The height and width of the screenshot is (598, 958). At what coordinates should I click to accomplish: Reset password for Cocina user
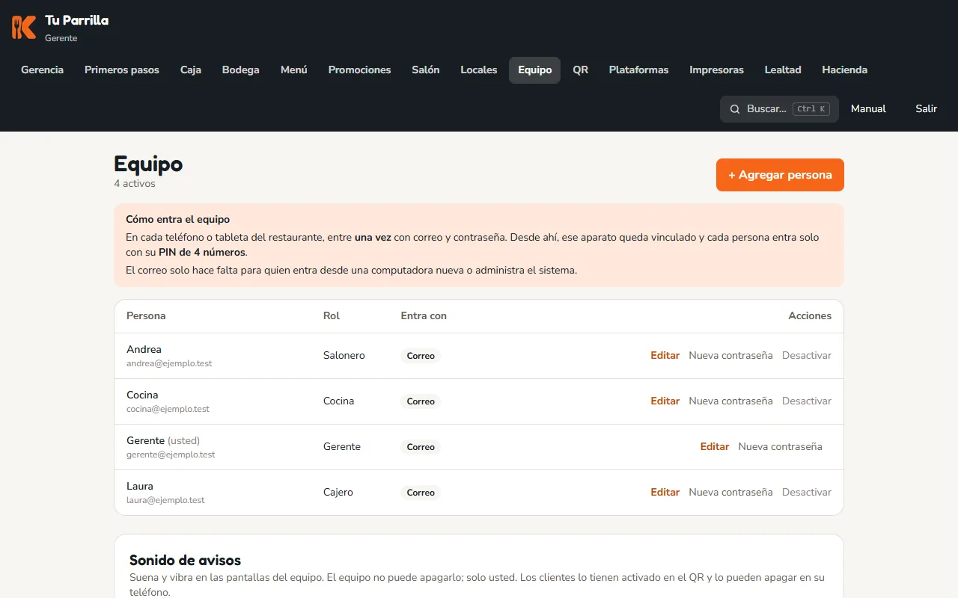pos(730,401)
